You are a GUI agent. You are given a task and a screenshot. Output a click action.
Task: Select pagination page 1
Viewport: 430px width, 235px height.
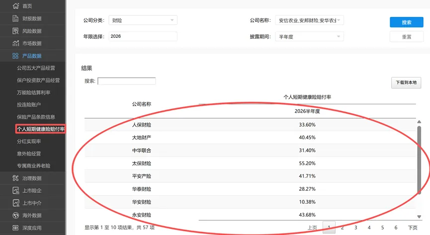(x=329, y=228)
